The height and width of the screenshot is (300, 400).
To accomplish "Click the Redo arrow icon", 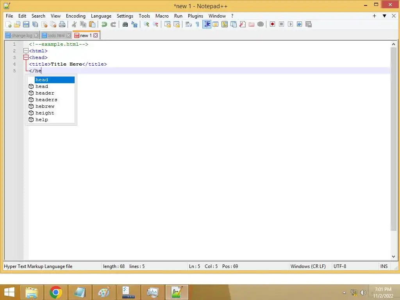I will (x=113, y=24).
